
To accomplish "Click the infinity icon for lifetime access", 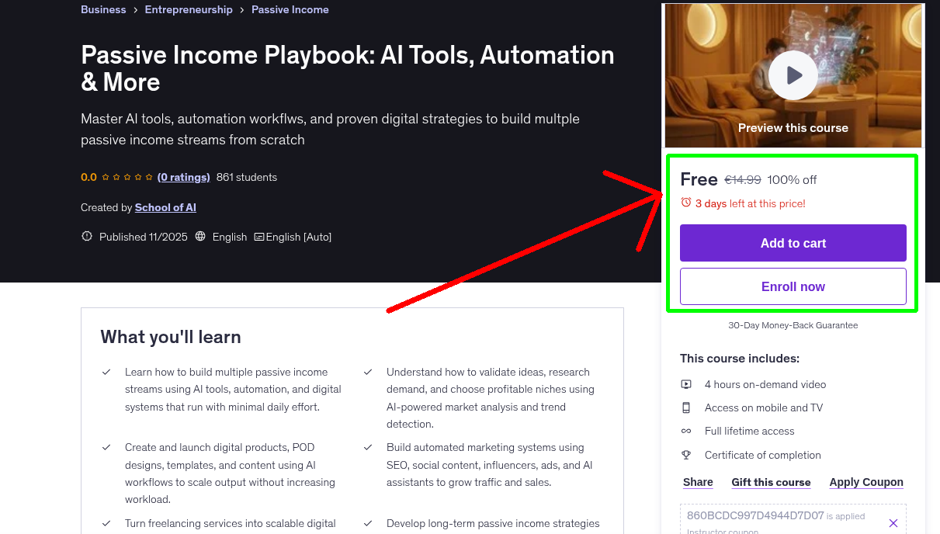I will pyautogui.click(x=687, y=431).
